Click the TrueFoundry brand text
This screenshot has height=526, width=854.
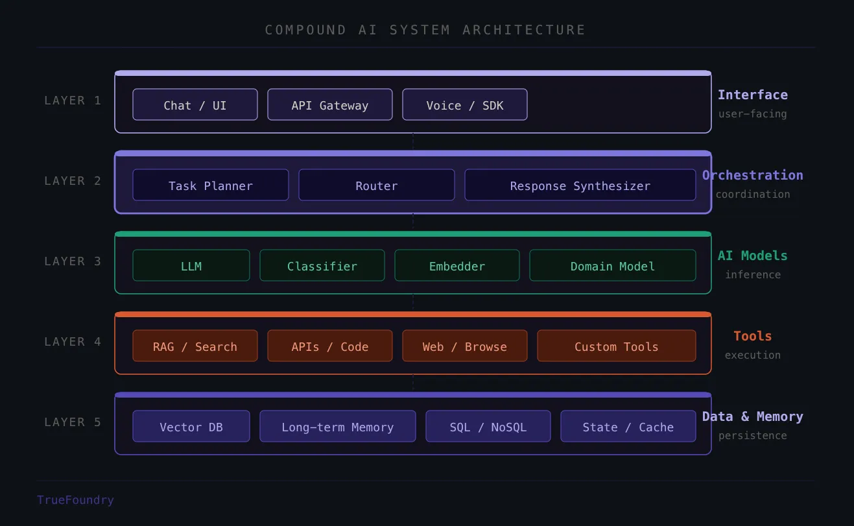point(75,499)
